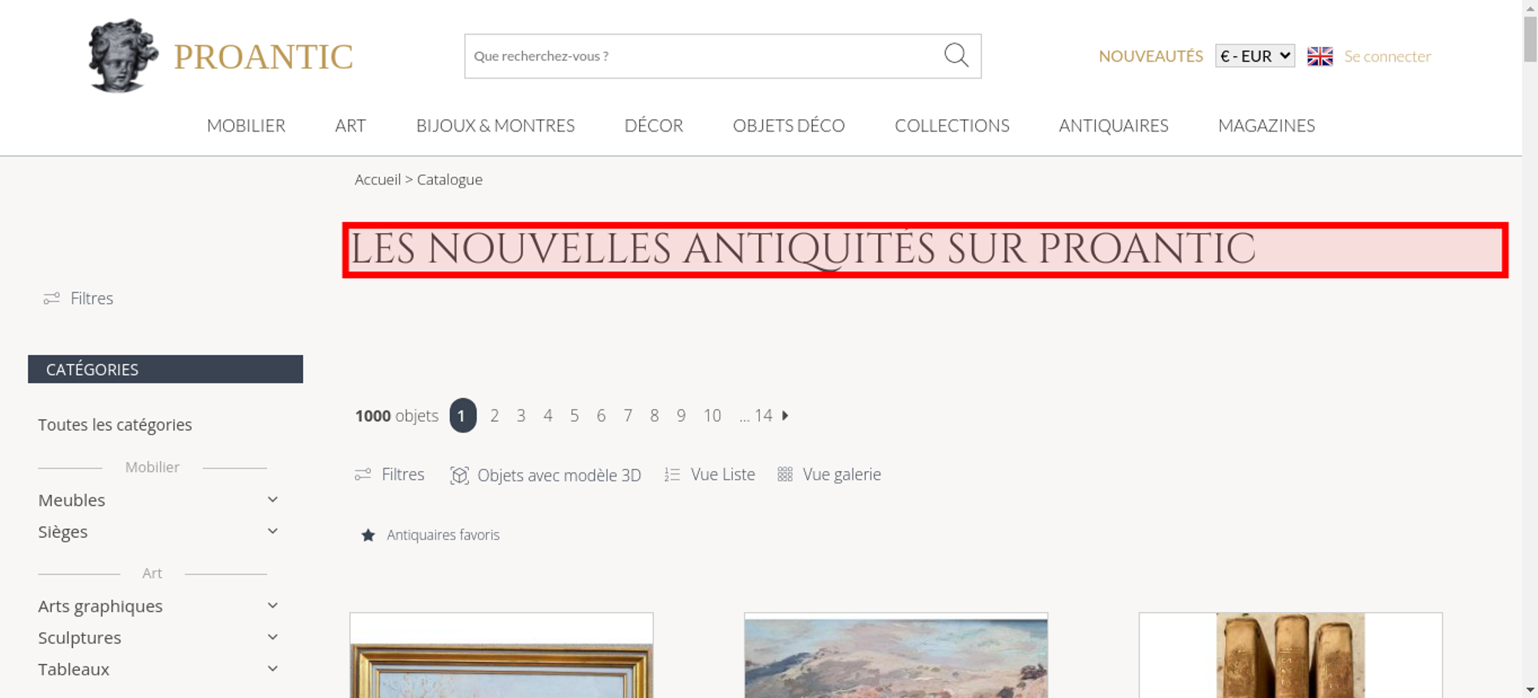Open the MOBILIER menu
Viewport: 1538px width, 698px height.
coord(246,125)
